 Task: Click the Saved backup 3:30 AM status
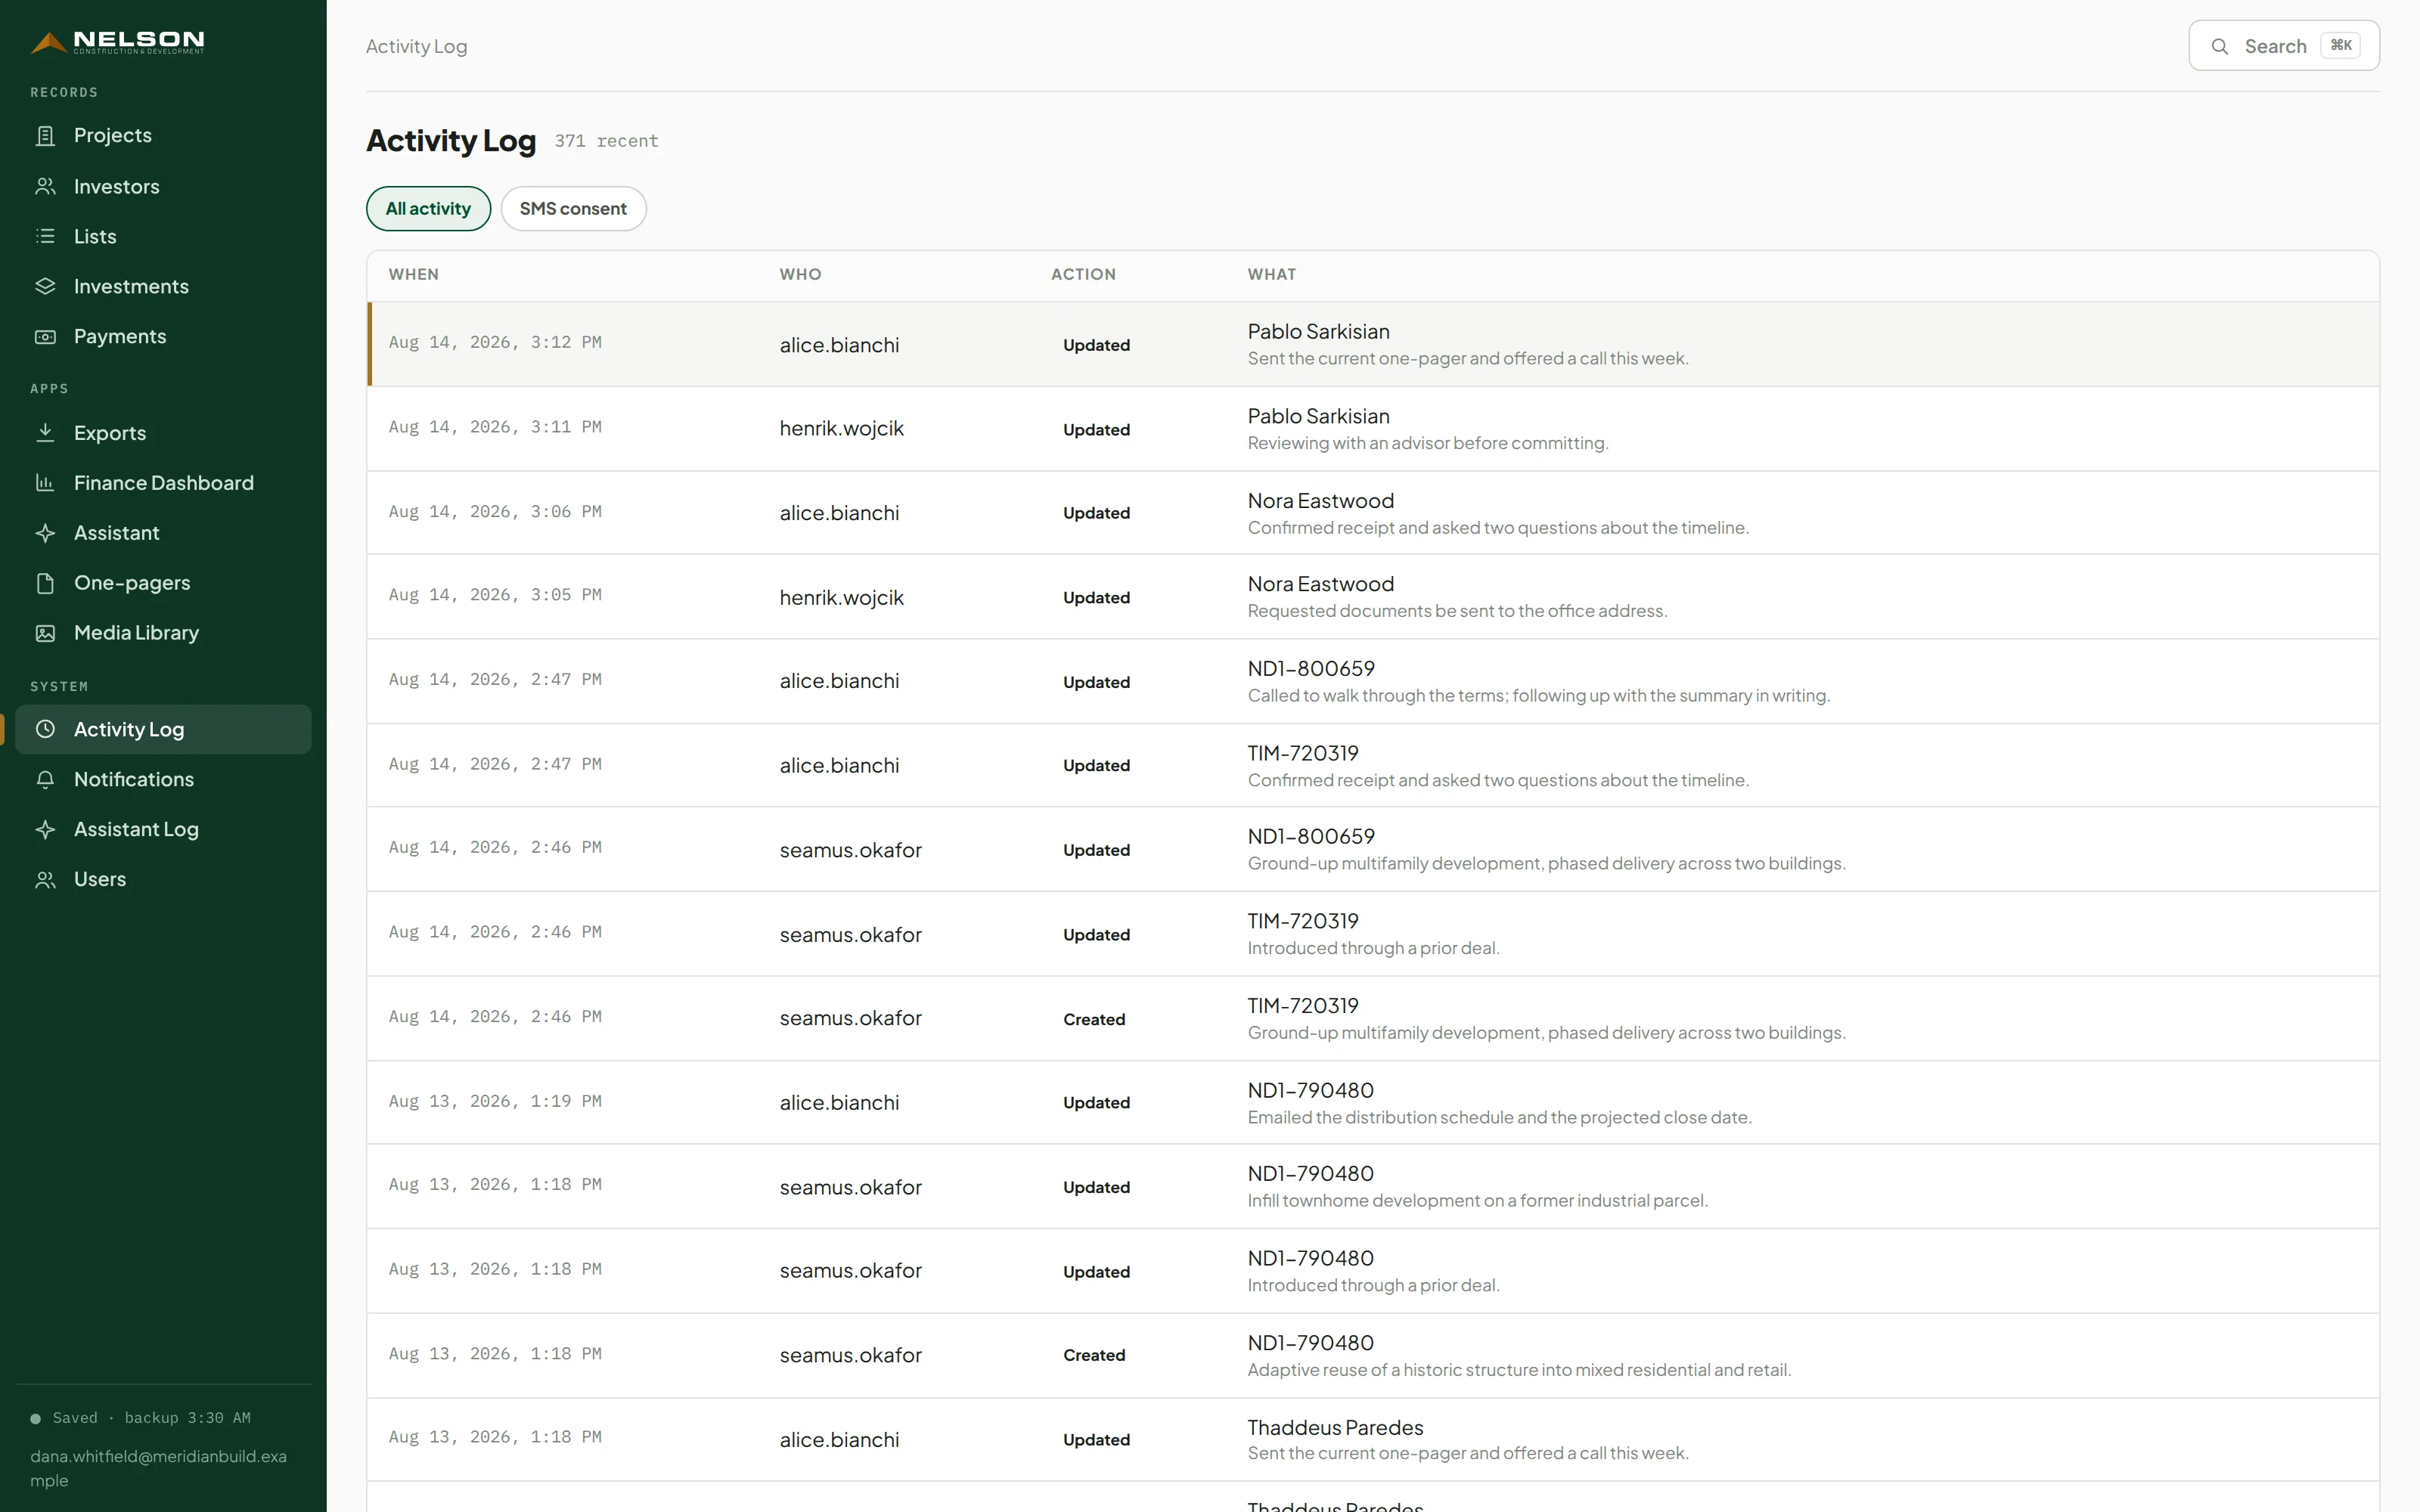141,1418
